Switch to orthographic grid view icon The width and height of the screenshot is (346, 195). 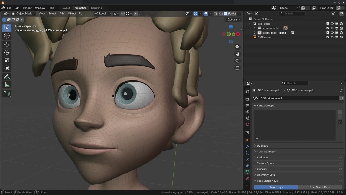click(x=237, y=68)
